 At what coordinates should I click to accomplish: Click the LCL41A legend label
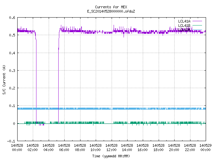[184, 21]
